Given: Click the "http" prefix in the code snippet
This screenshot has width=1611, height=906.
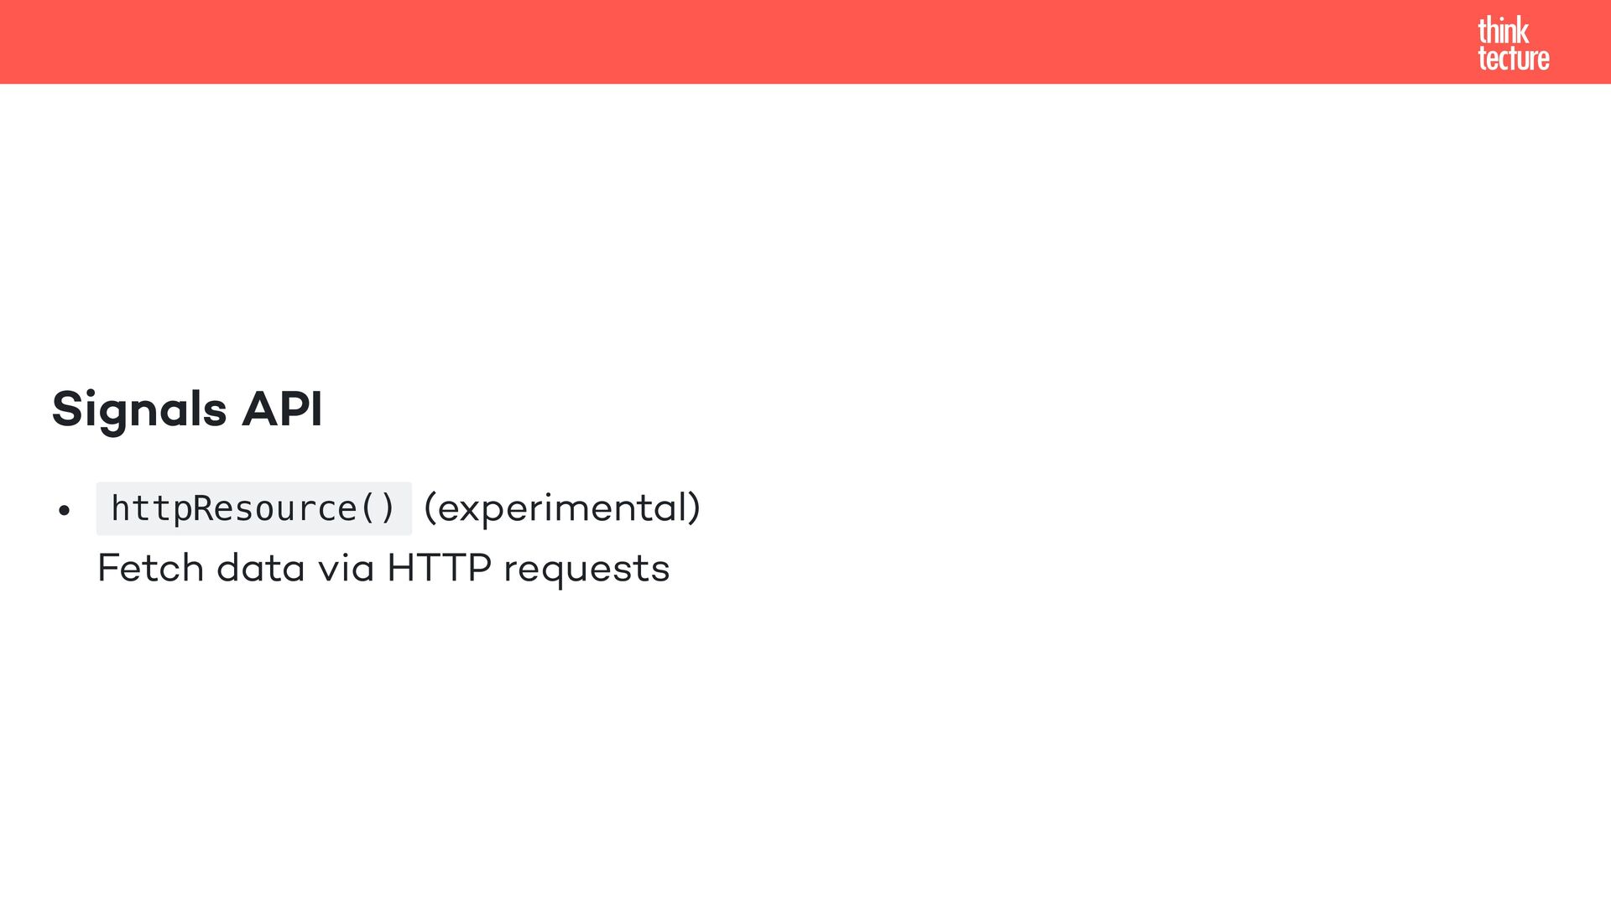Looking at the screenshot, I should [152, 508].
